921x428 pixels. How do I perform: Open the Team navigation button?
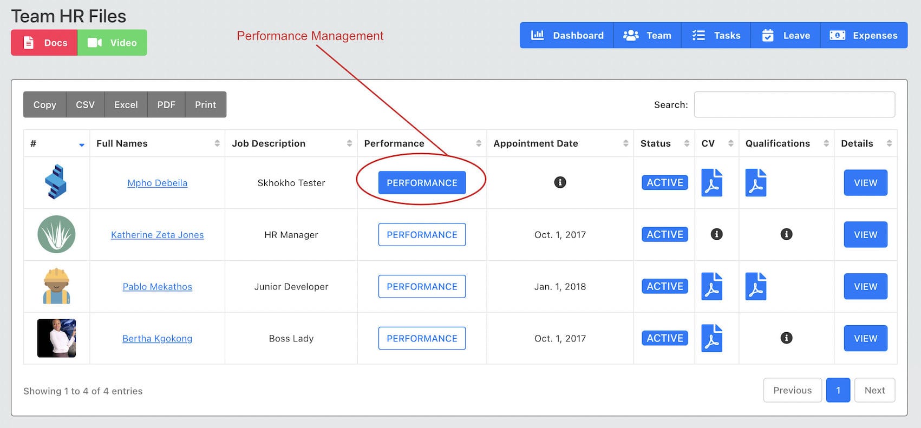coord(648,35)
